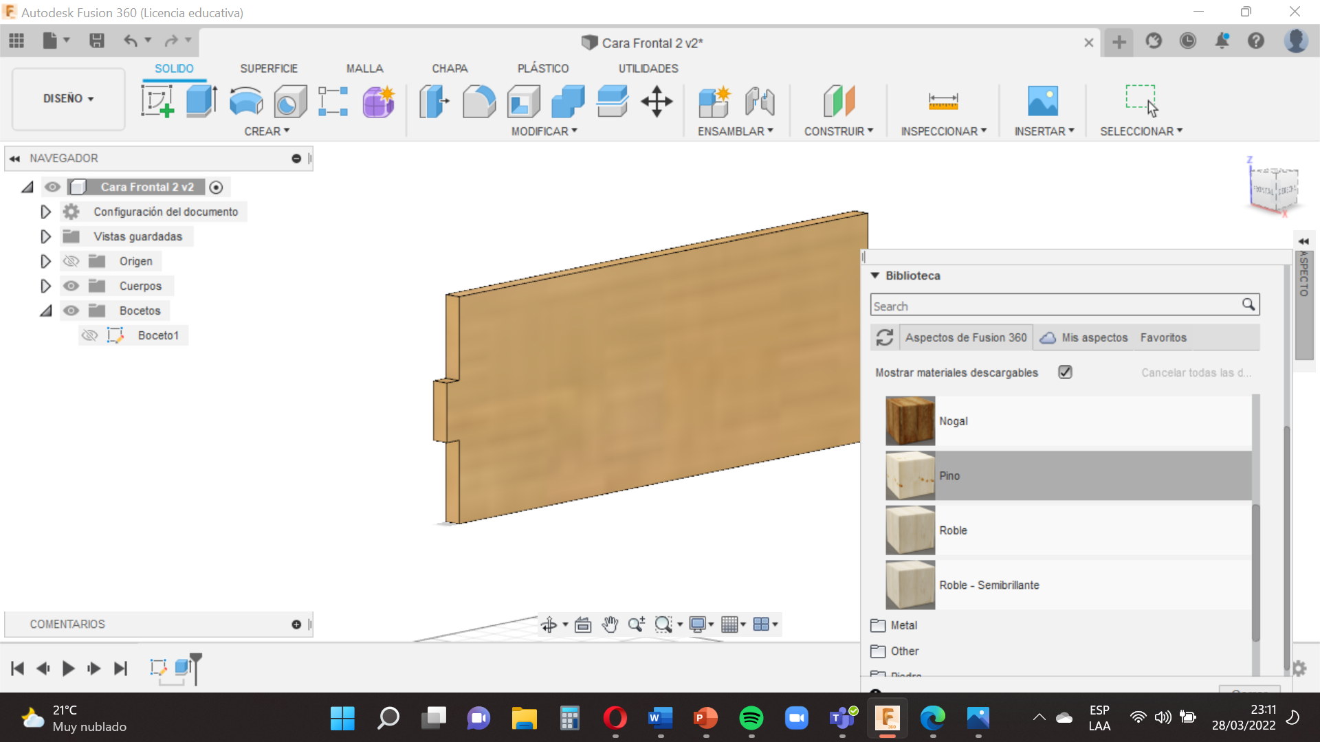Undo the last action

(x=130, y=41)
